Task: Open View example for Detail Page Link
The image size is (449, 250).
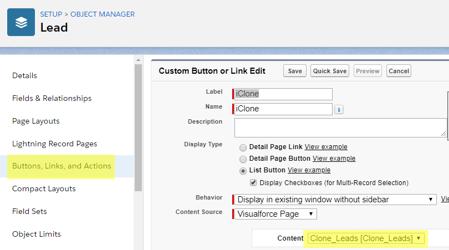Action: pos(326,147)
